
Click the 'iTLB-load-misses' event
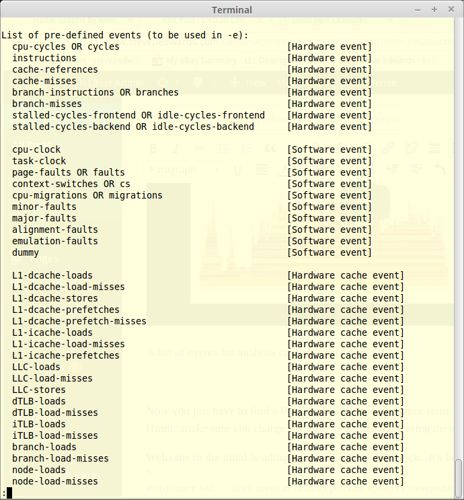55,435
